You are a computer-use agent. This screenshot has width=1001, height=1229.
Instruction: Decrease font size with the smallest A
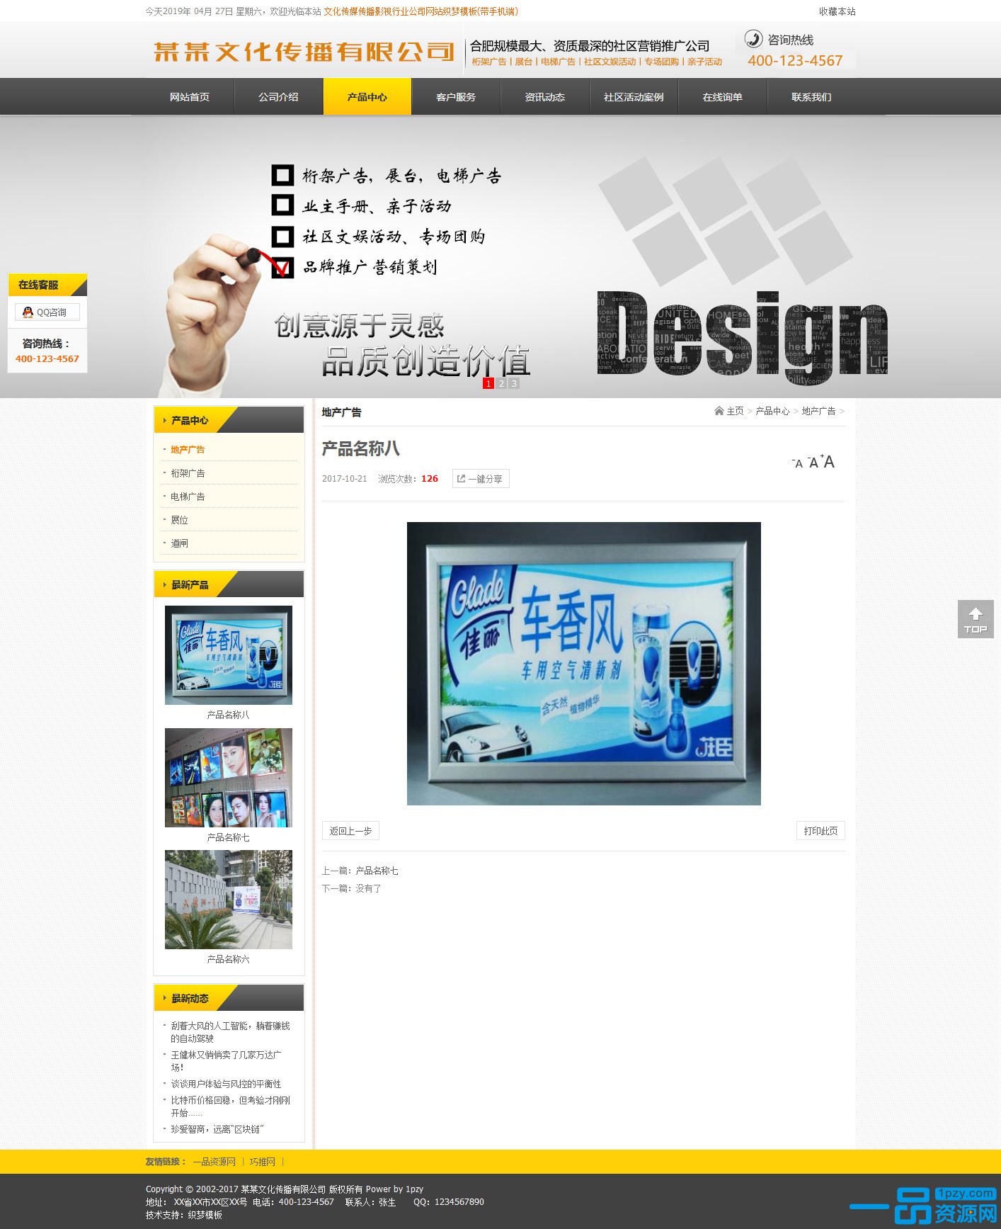click(797, 463)
